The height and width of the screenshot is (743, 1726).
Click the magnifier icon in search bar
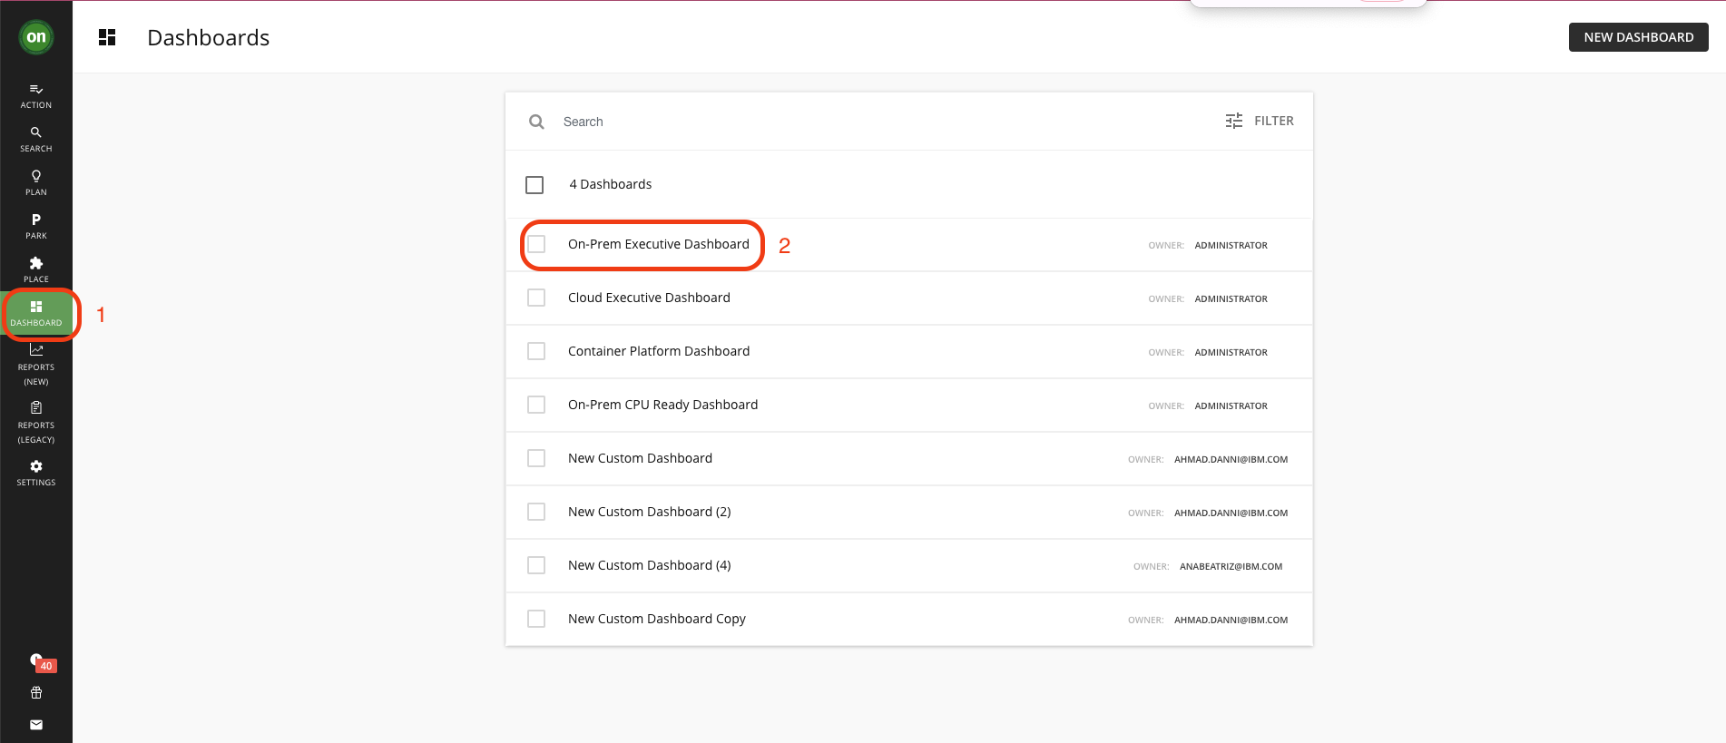[536, 122]
